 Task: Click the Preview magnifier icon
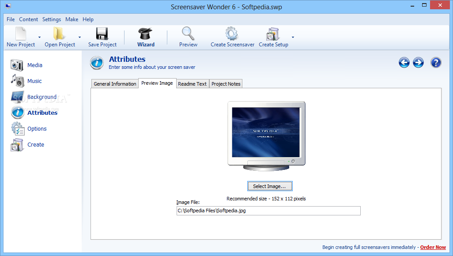pyautogui.click(x=188, y=34)
